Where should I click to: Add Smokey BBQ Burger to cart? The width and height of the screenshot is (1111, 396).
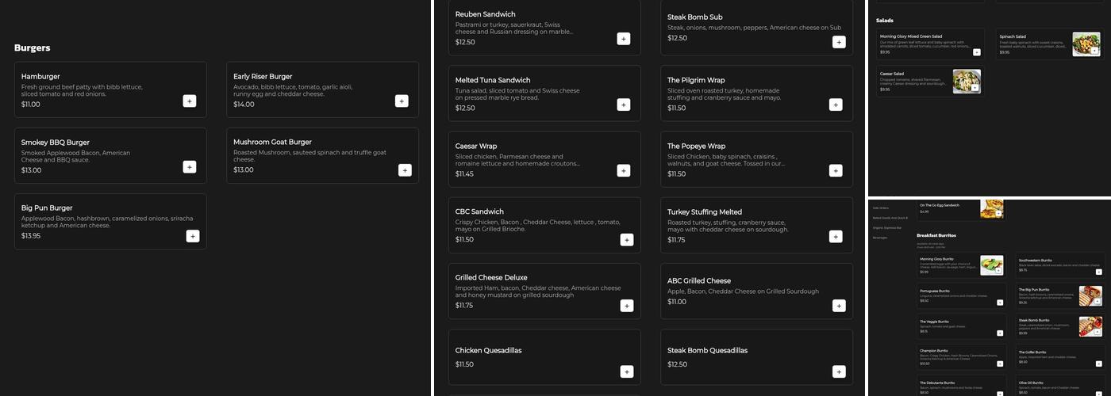[x=189, y=166]
